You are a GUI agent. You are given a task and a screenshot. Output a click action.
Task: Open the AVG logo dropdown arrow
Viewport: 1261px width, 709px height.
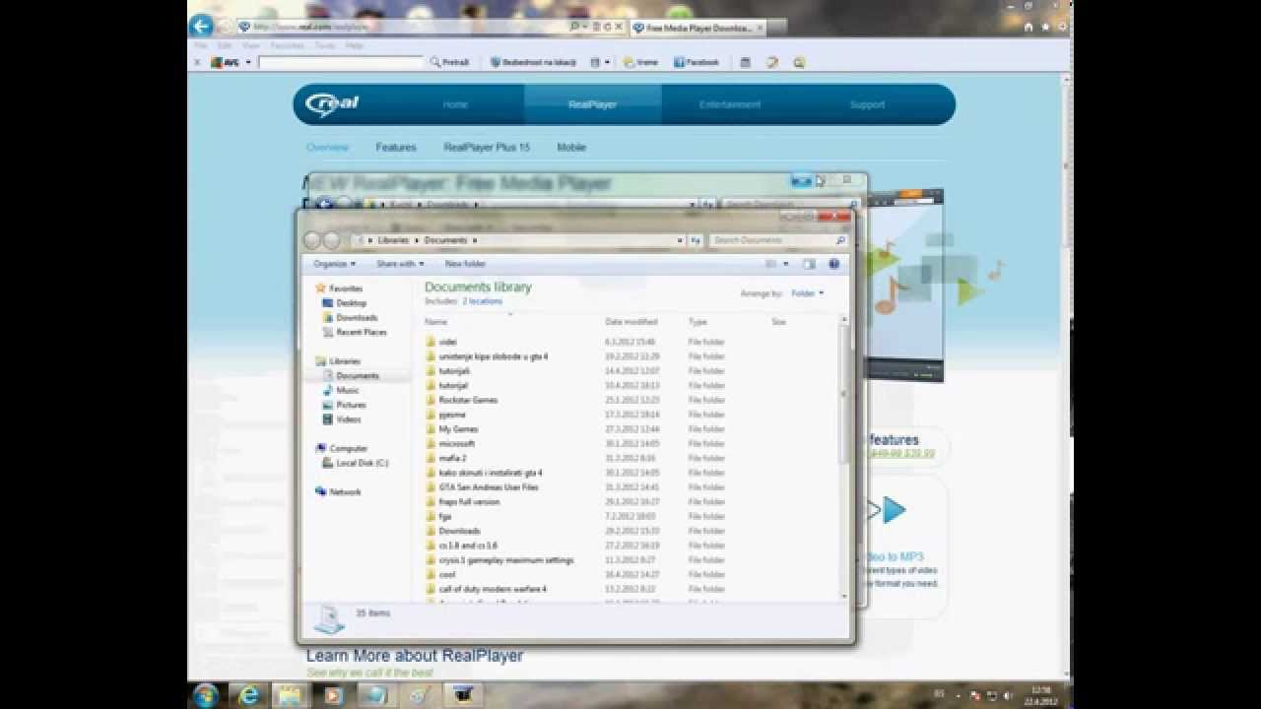pyautogui.click(x=248, y=62)
